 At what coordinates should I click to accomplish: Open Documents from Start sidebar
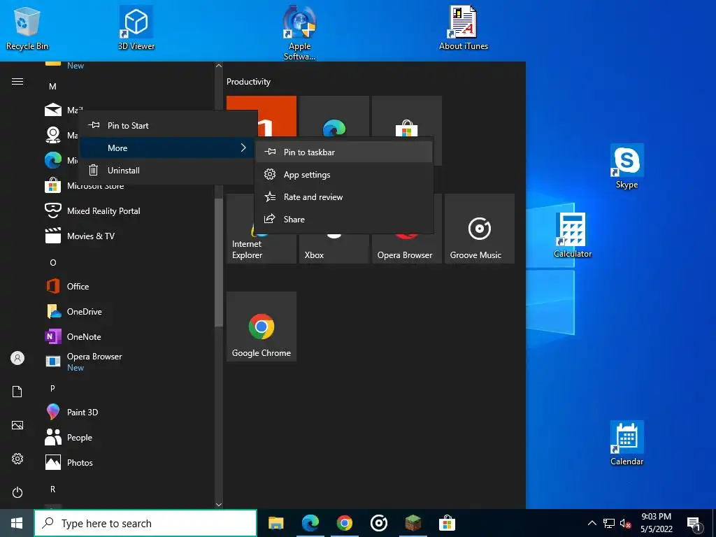(17, 392)
